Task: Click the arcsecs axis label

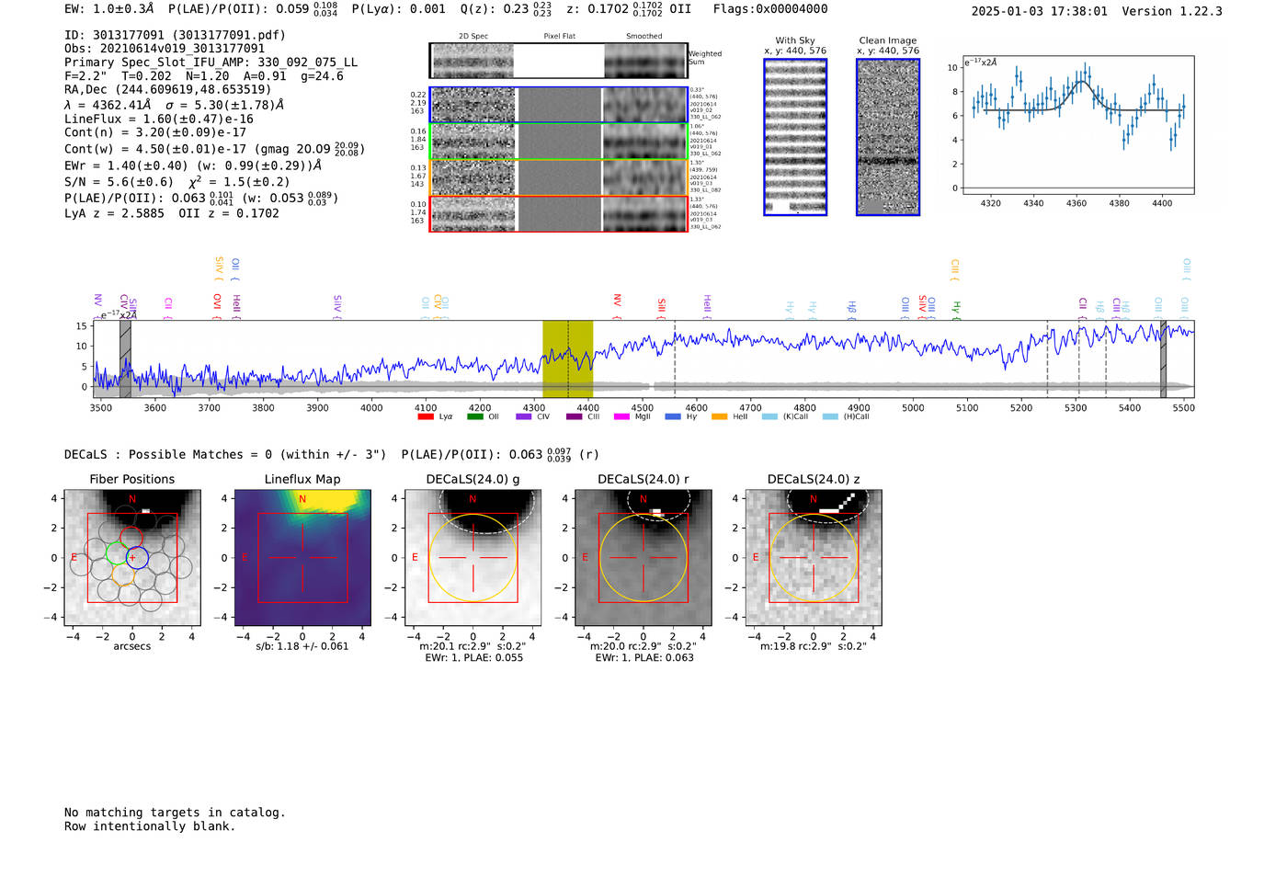Action: [x=132, y=646]
